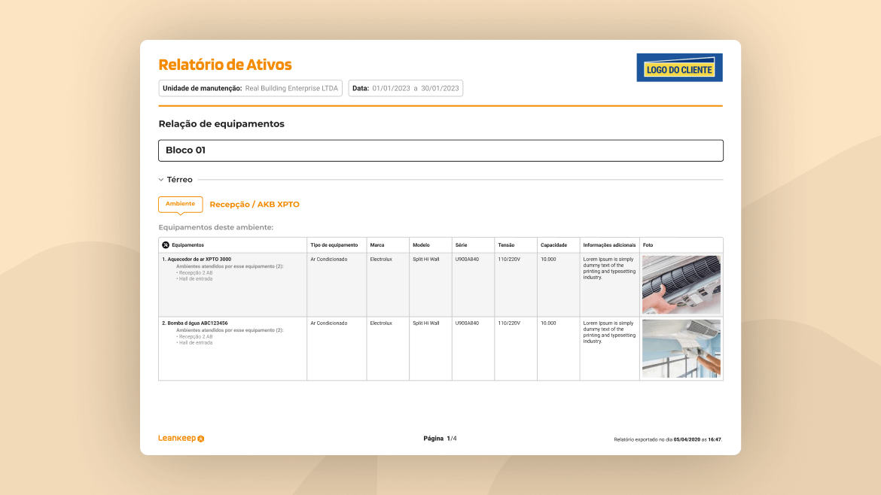Select Aquecedor de ar XPTO 3000 row
The image size is (881, 495).
197,260
